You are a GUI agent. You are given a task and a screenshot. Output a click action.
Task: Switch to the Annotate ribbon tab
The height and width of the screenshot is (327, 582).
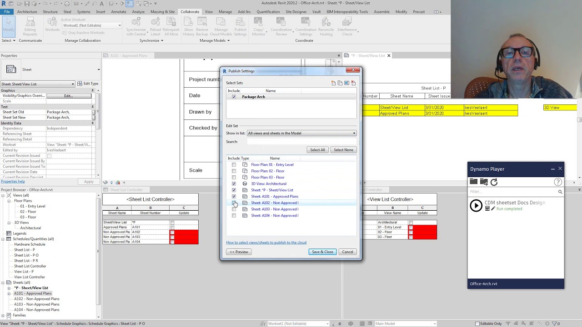coord(118,12)
